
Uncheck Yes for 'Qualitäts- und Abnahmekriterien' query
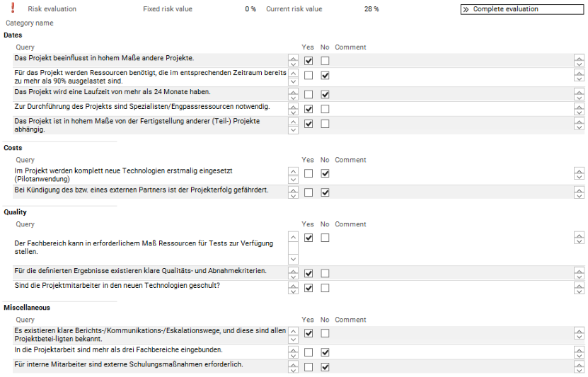pyautogui.click(x=309, y=273)
